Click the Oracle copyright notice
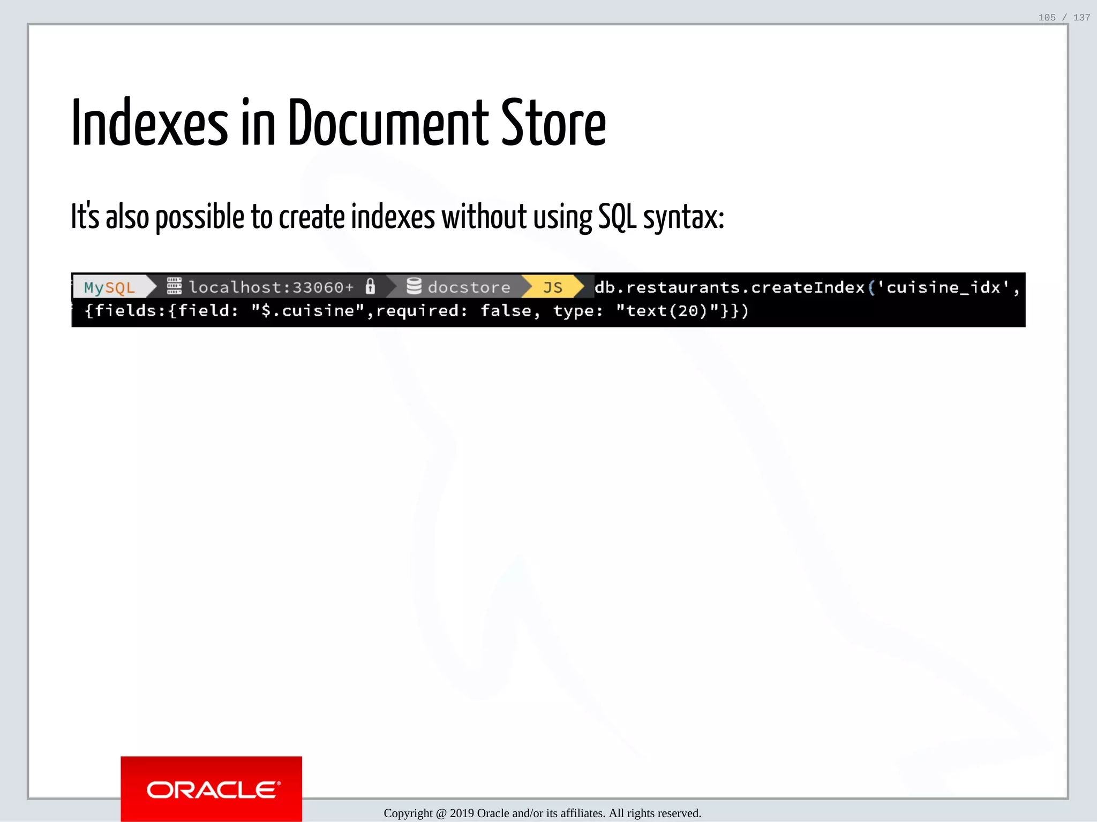Screen dimensions: 1097x822 click(x=542, y=813)
